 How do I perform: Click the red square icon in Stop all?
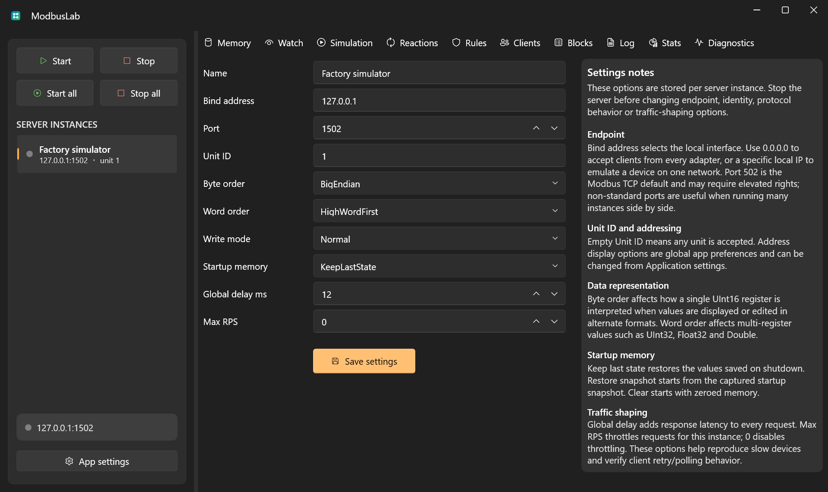[121, 93]
